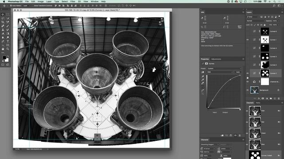Image resolution: width=284 pixels, height=159 pixels.
Task: Open the Window menu
Action: click(x=95, y=1)
